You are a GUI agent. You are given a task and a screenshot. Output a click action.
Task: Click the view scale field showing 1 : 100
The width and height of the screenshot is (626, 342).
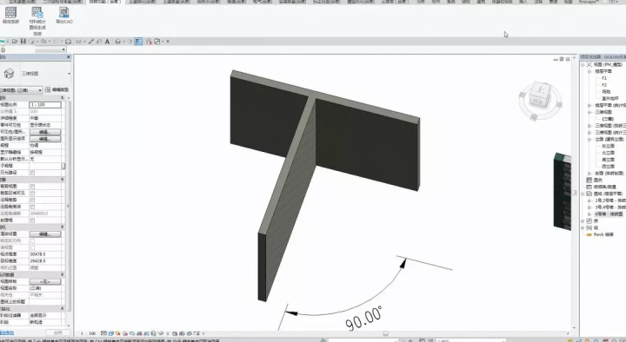click(x=45, y=104)
